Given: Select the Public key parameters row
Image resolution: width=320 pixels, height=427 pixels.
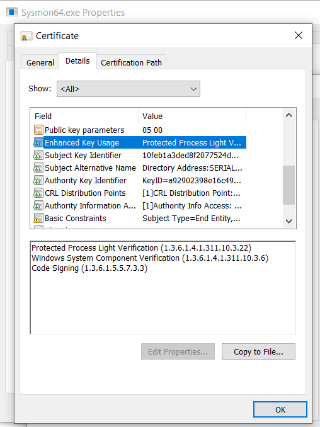Looking at the screenshot, I should click(140, 130).
